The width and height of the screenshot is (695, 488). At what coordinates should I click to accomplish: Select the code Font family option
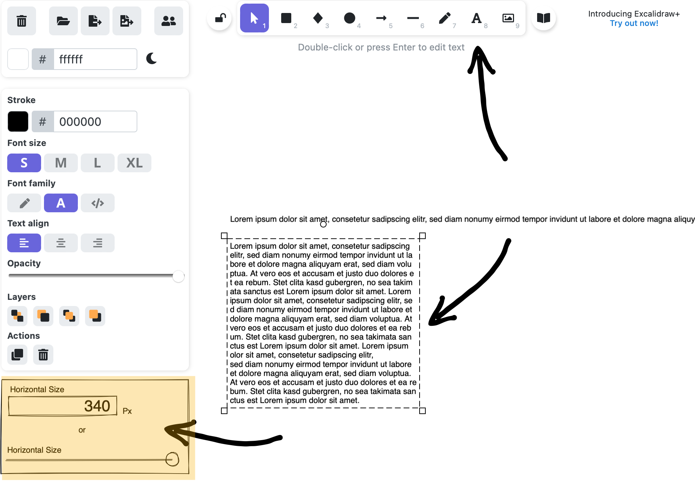click(98, 203)
